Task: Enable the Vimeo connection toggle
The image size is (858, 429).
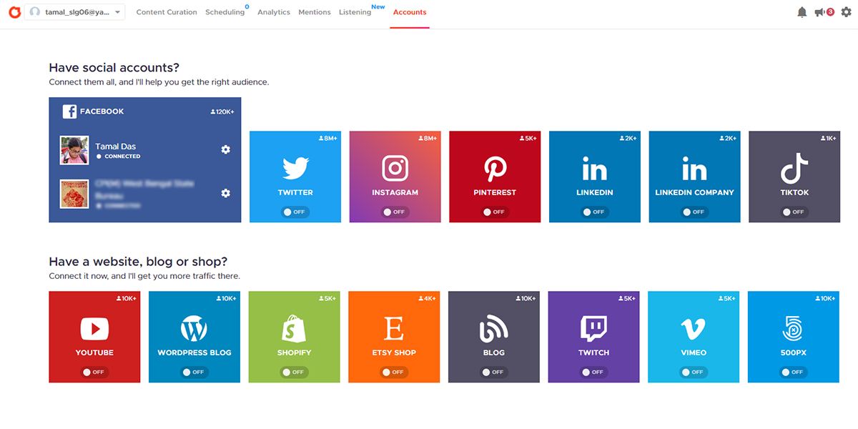Action: (694, 372)
